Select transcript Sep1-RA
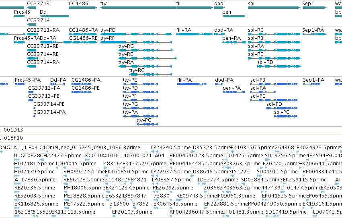Screen dimensions: 342x218 pos(314,34)
